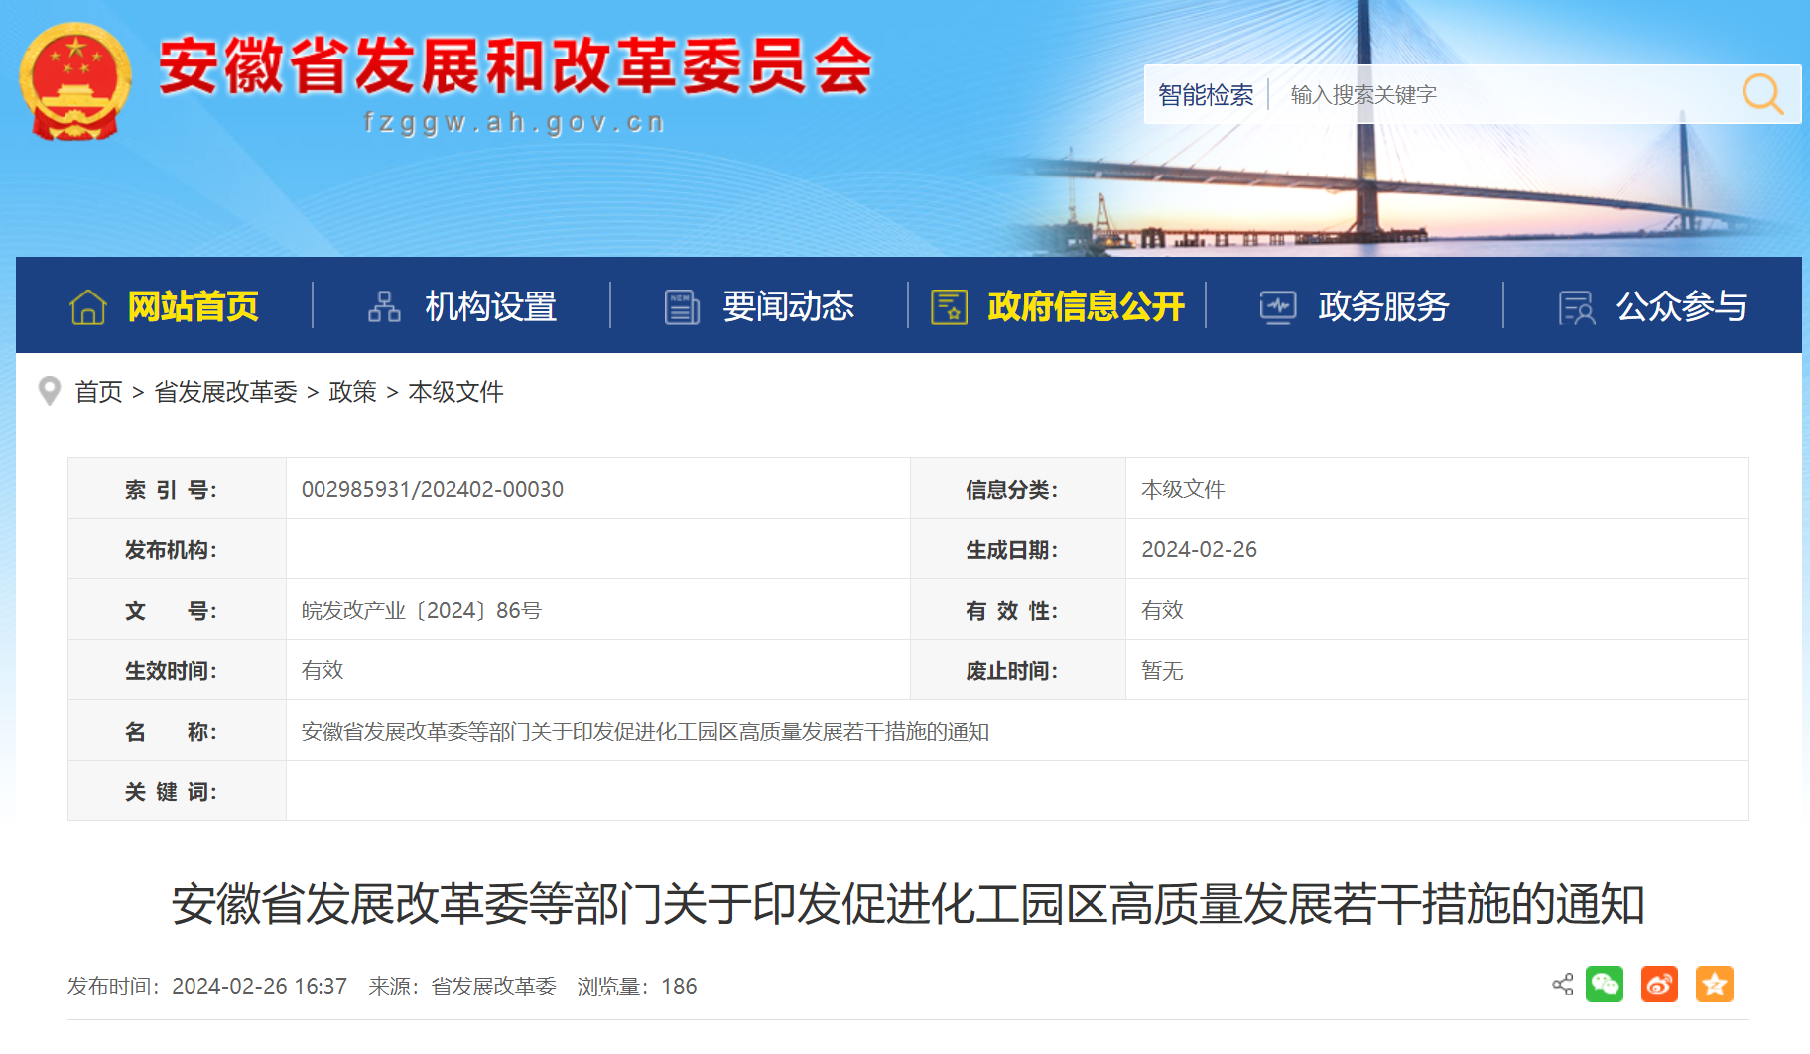Go to the 公众参与 navigation section
This screenshot has height=1054, width=1810.
pyautogui.click(x=1681, y=307)
